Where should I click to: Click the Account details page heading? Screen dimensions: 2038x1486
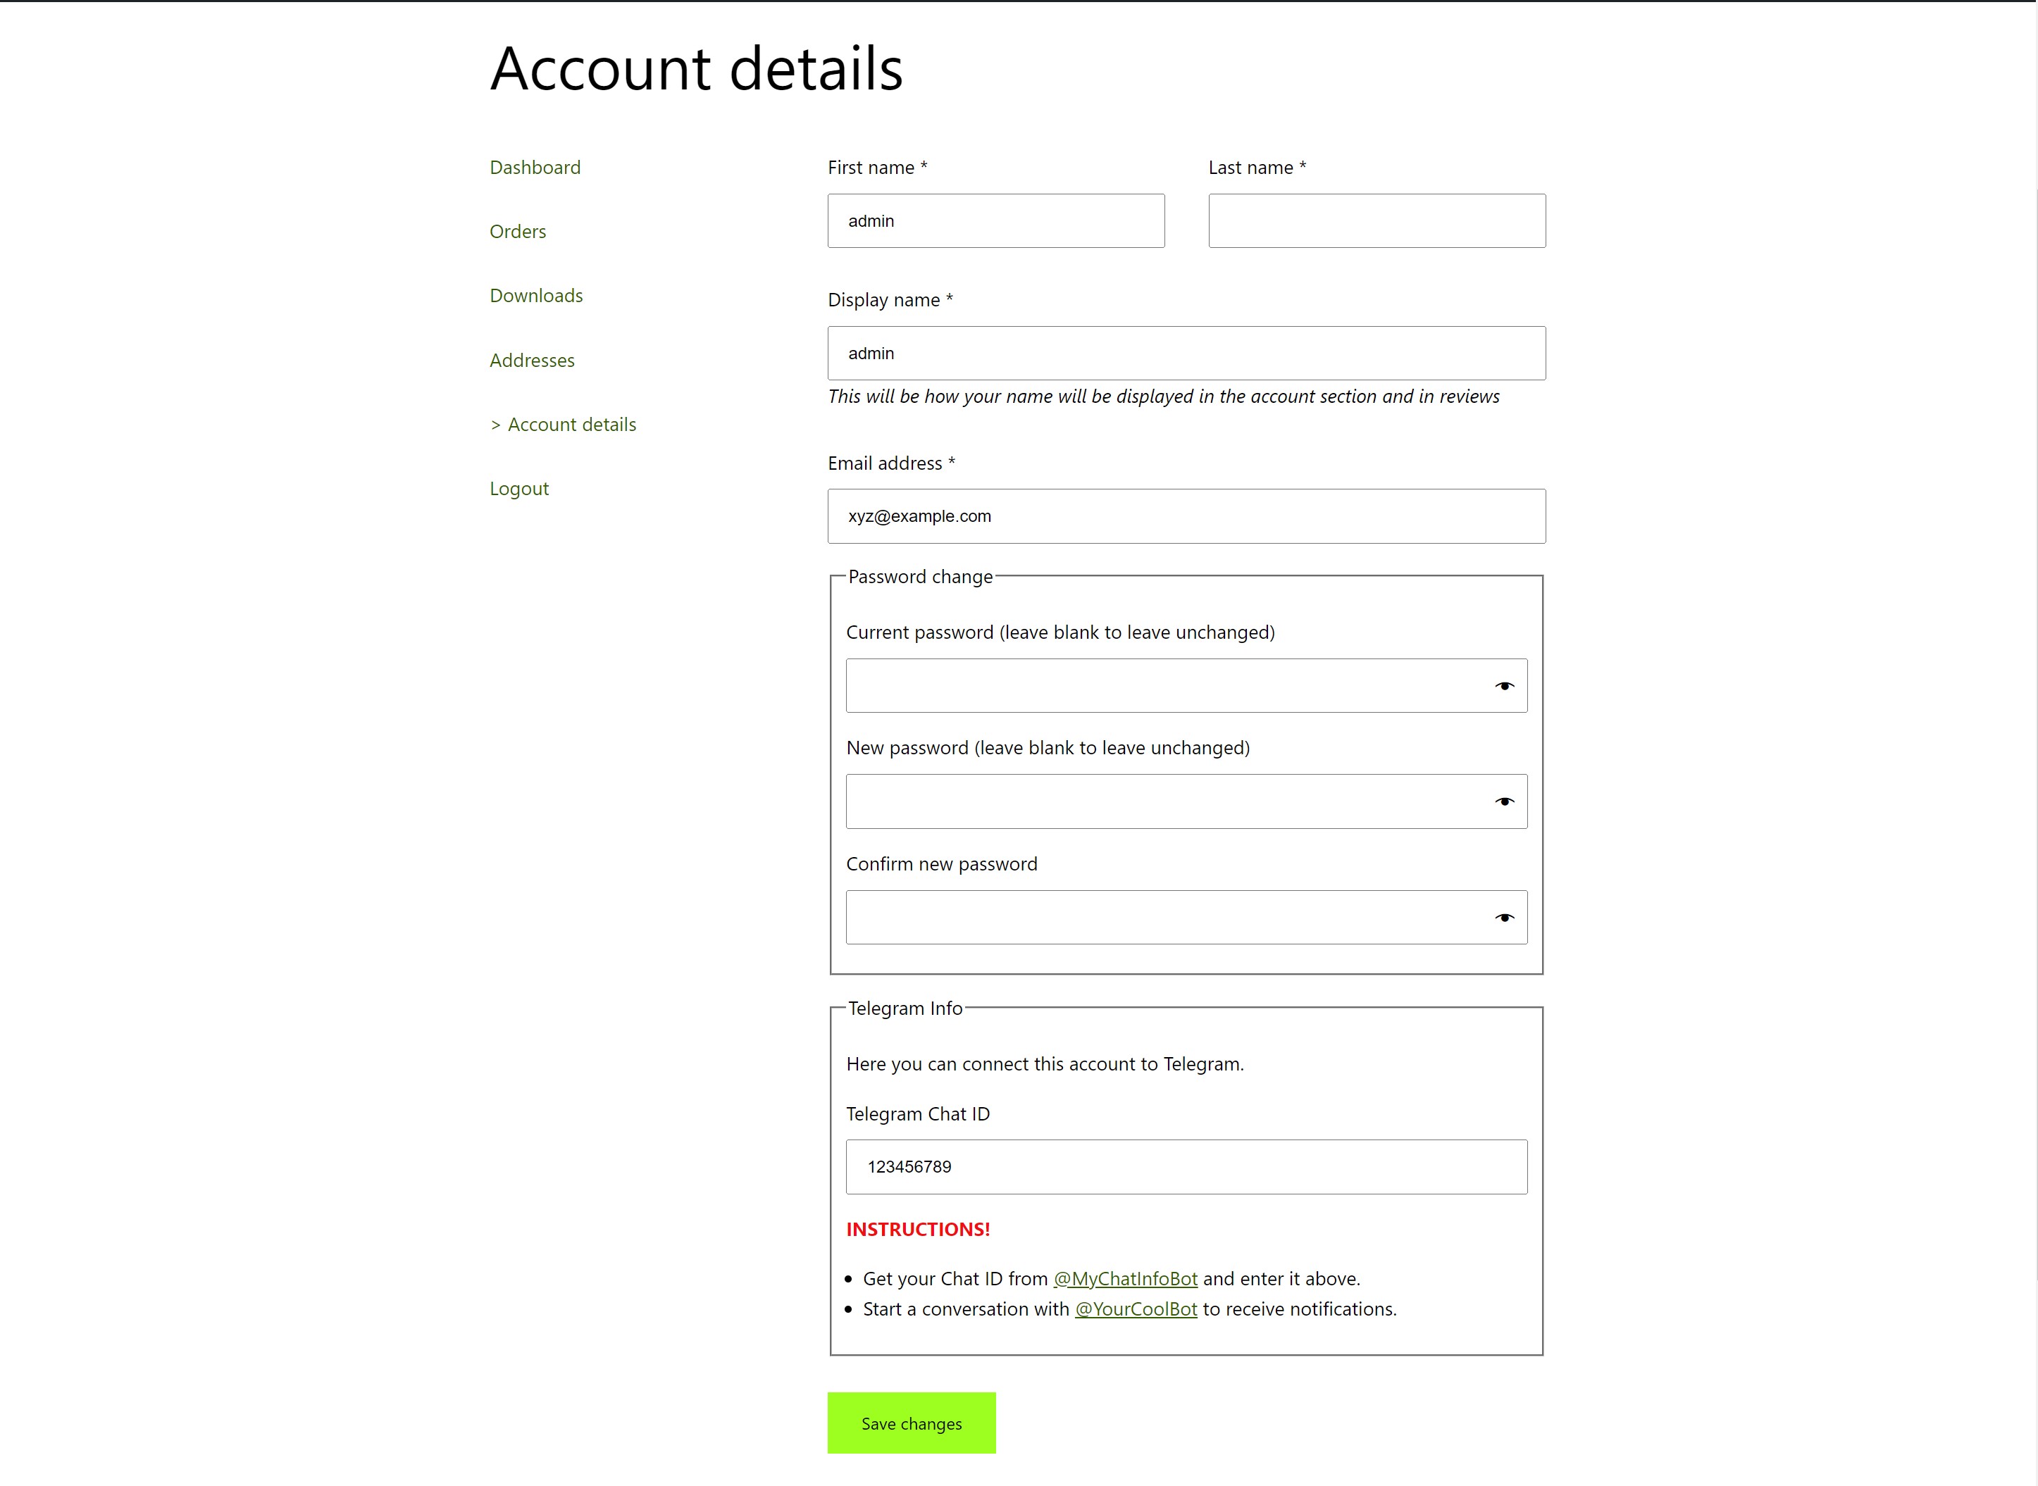695,68
